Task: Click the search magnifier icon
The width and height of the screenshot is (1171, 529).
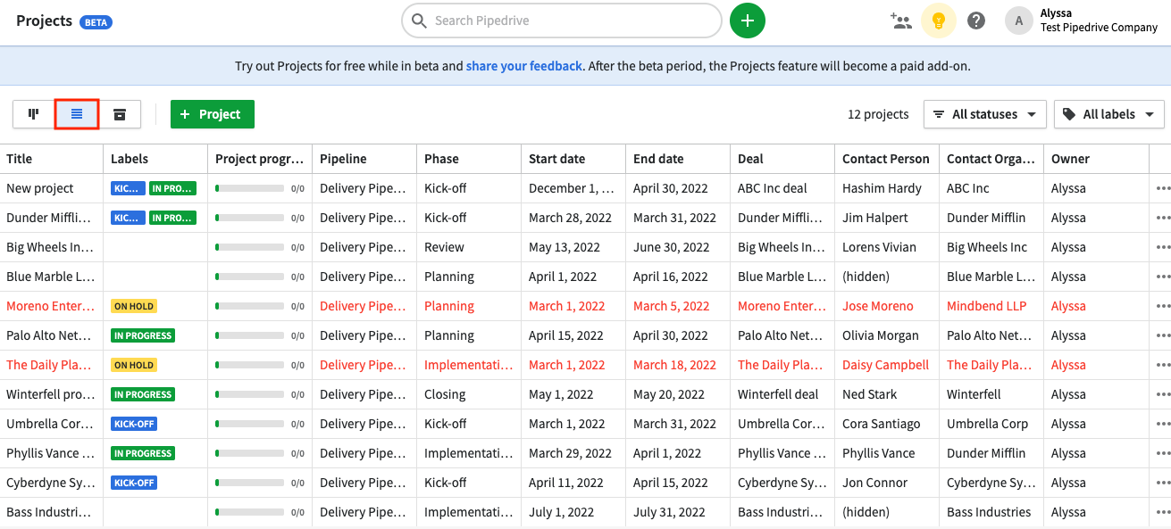Action: [419, 20]
